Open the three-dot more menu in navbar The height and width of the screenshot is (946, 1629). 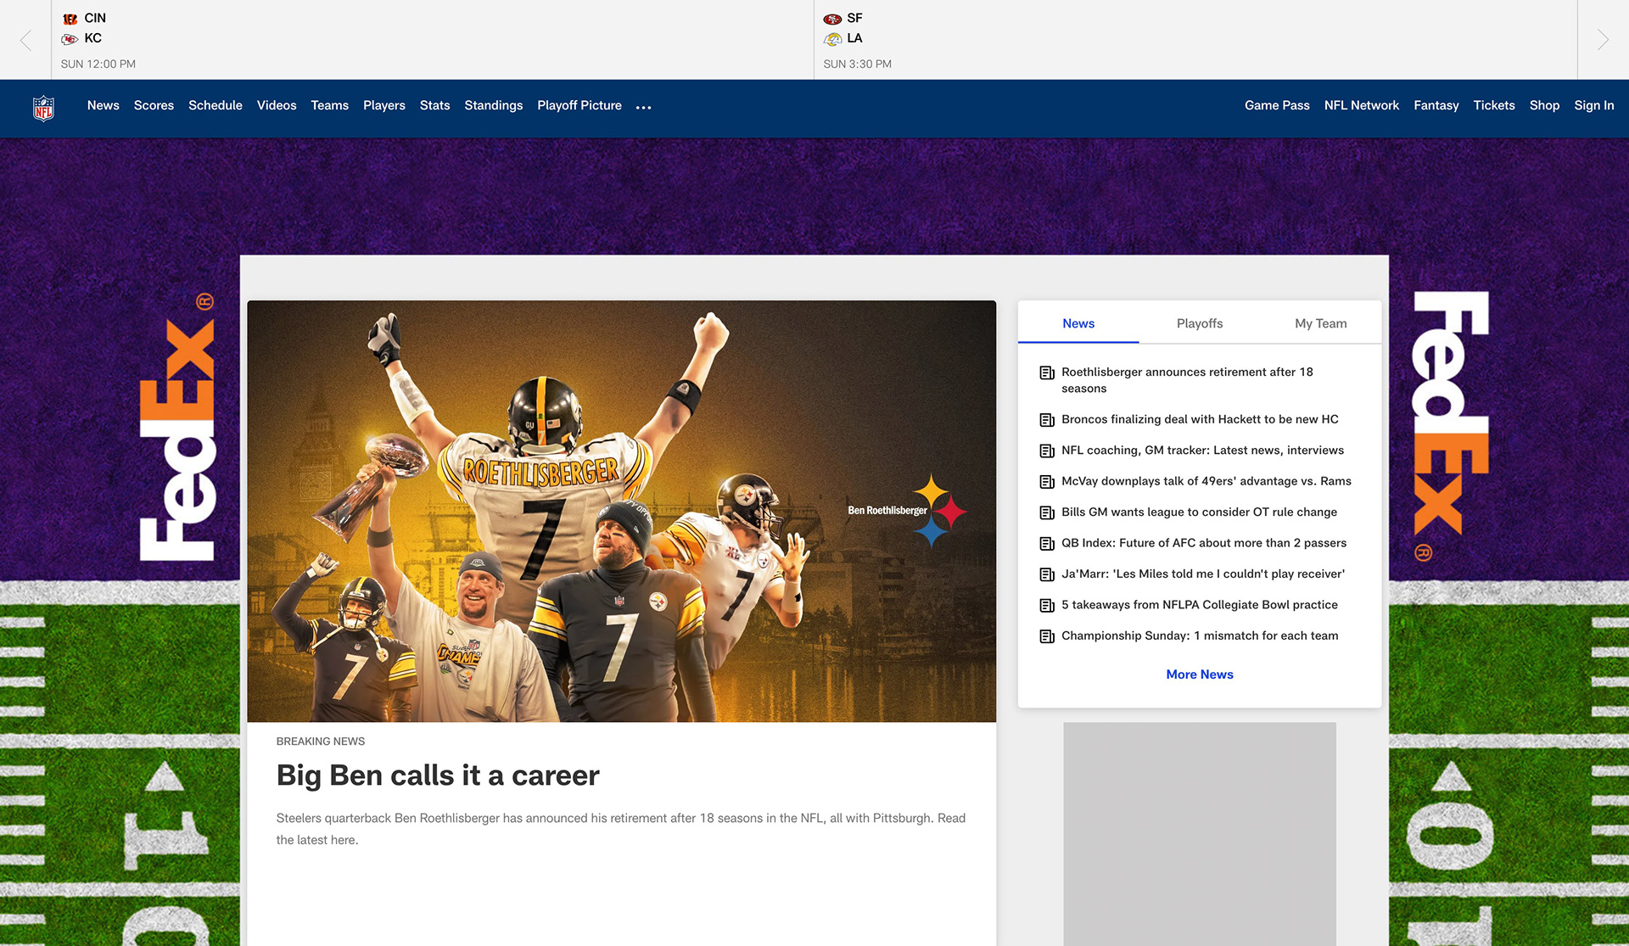[x=643, y=107]
